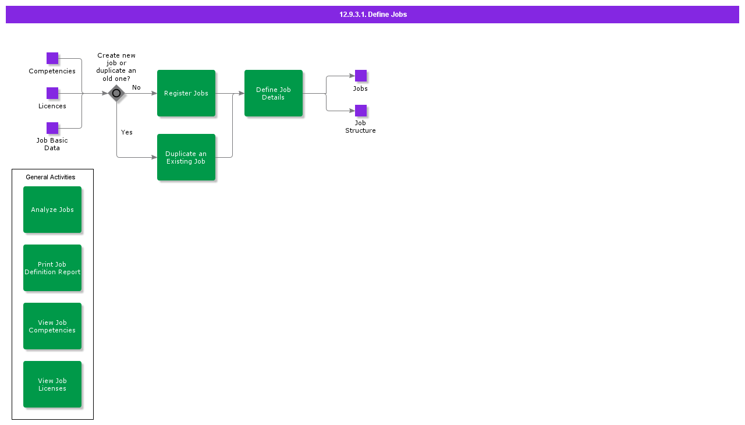Screen dimensions: 745x425
Task: Click the Job Basic Data text label
Action: (52, 144)
